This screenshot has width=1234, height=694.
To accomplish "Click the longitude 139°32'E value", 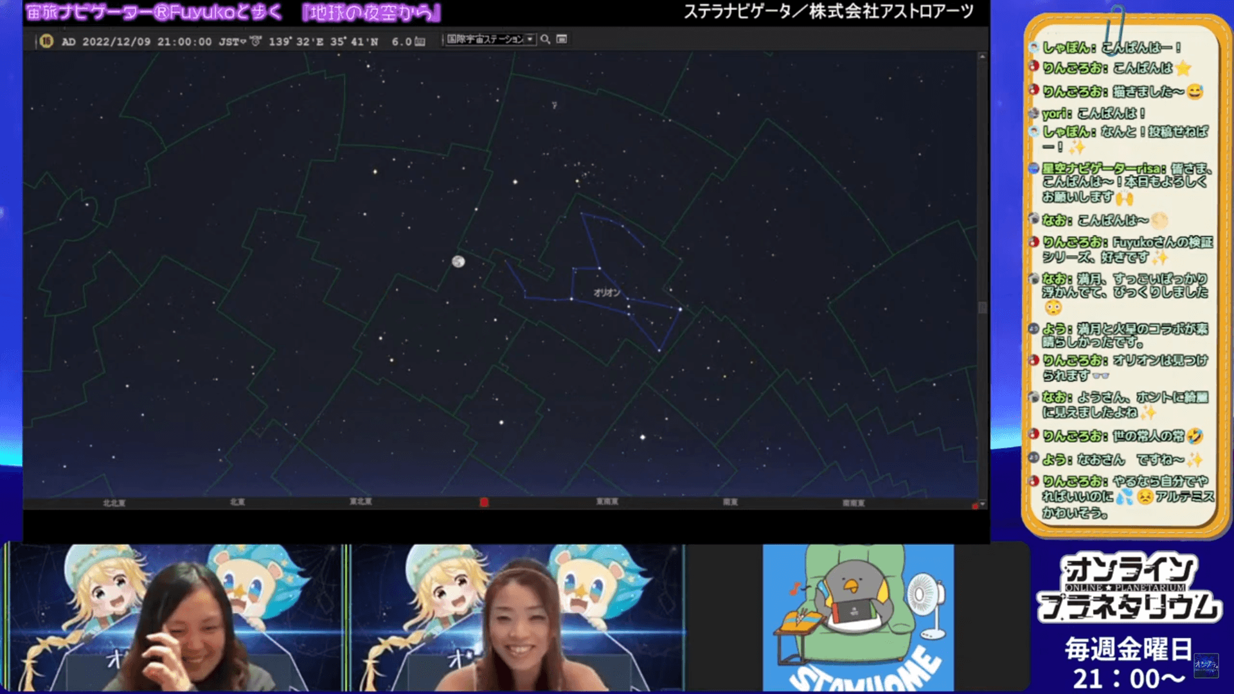I will coord(296,42).
